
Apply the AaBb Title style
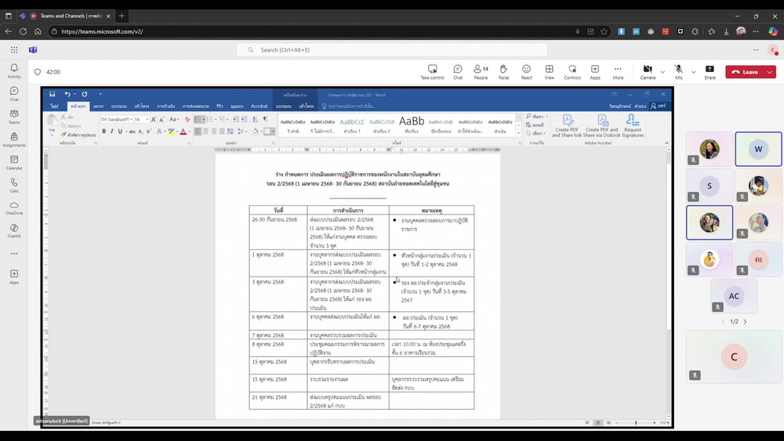click(x=412, y=125)
